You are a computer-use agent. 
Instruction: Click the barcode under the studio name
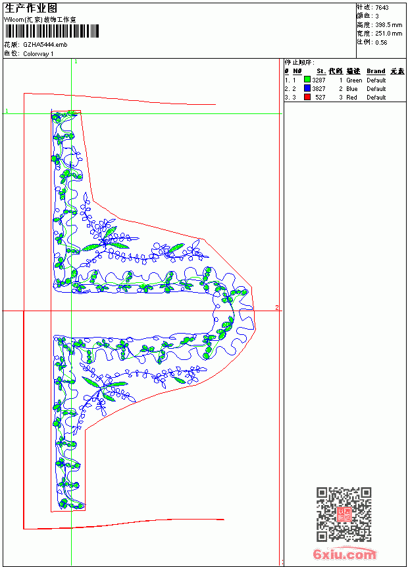tap(51, 31)
